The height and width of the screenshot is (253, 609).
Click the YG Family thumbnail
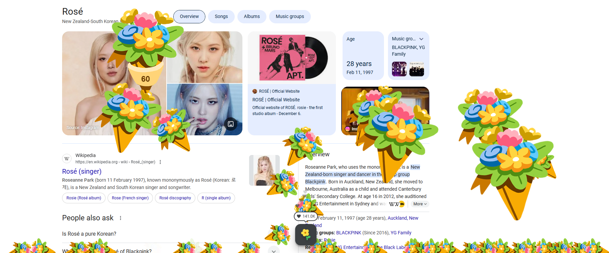point(417,69)
